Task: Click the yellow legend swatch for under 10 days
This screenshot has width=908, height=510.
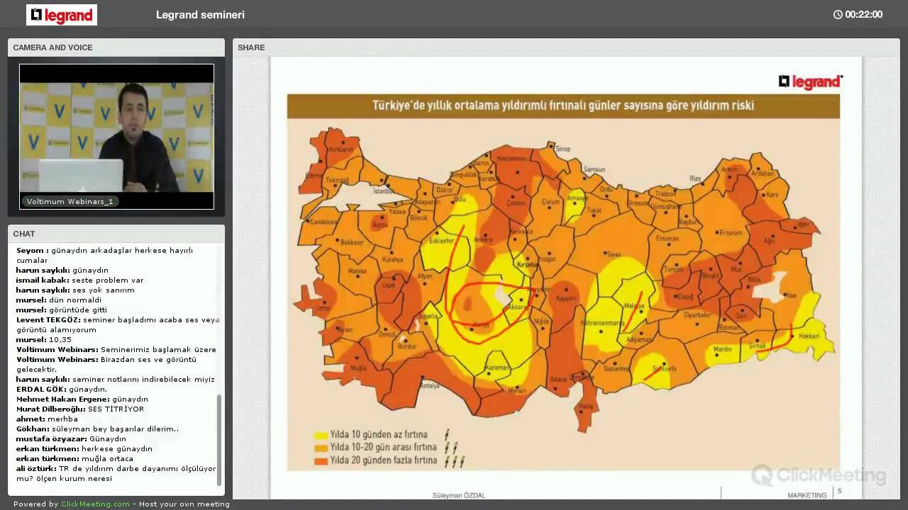Action: tap(320, 435)
